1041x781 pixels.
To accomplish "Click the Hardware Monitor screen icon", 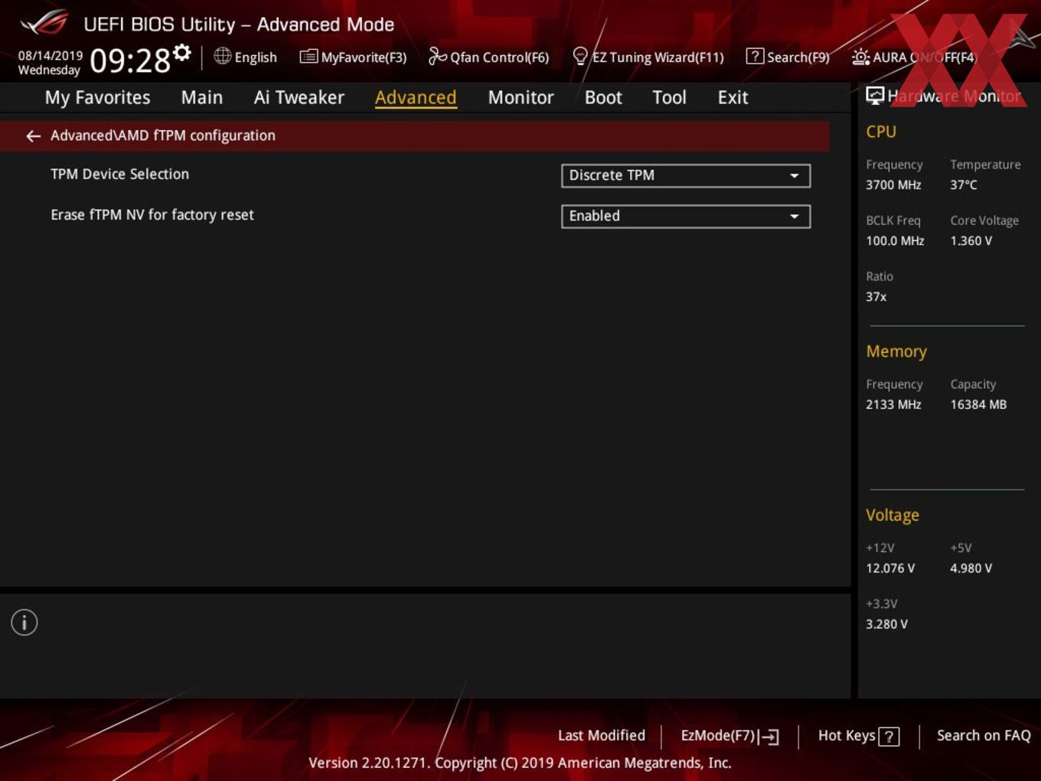I will click(x=875, y=96).
